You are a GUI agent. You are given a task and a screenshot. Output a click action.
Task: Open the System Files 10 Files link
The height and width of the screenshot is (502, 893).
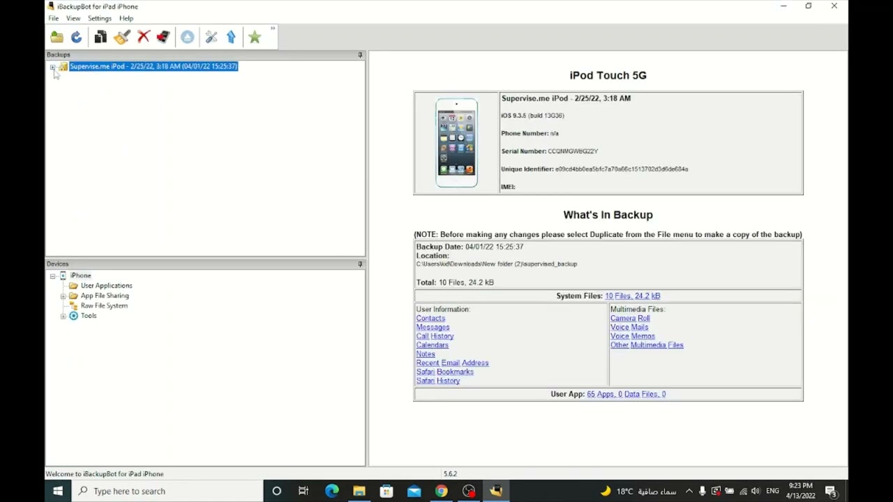click(x=633, y=296)
